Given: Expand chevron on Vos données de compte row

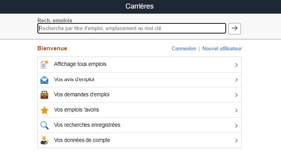Looking at the screenshot, I should (236, 141).
